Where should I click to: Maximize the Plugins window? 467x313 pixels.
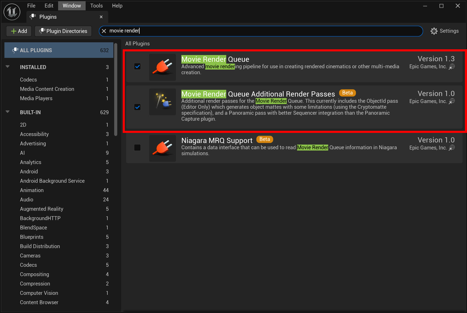(x=441, y=6)
